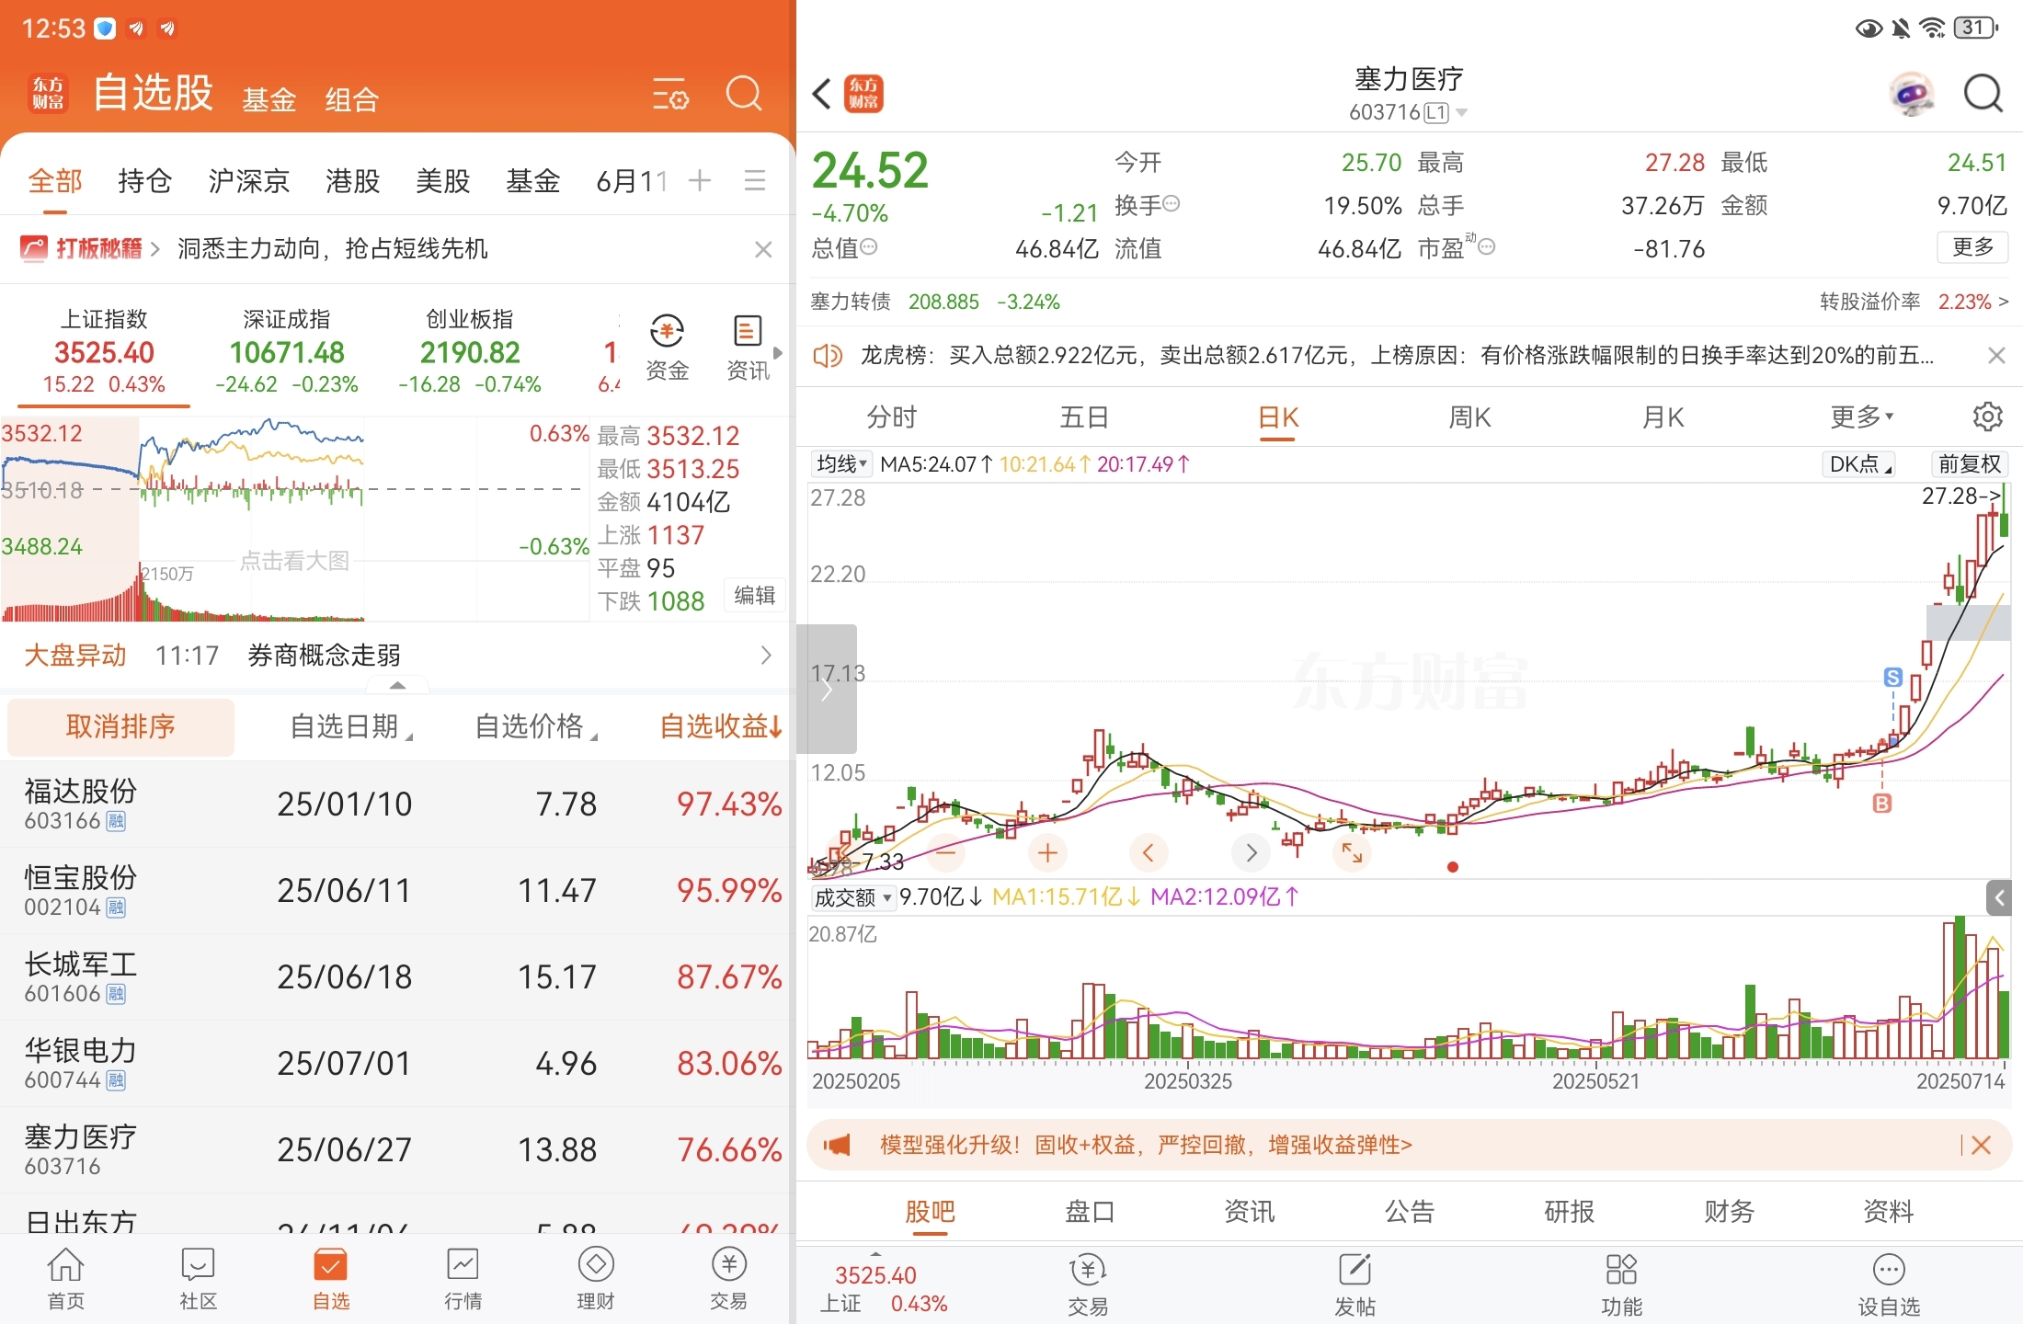The width and height of the screenshot is (2023, 1324).
Task: Open 交易 trade in left bottom navigation
Action: click(x=728, y=1279)
